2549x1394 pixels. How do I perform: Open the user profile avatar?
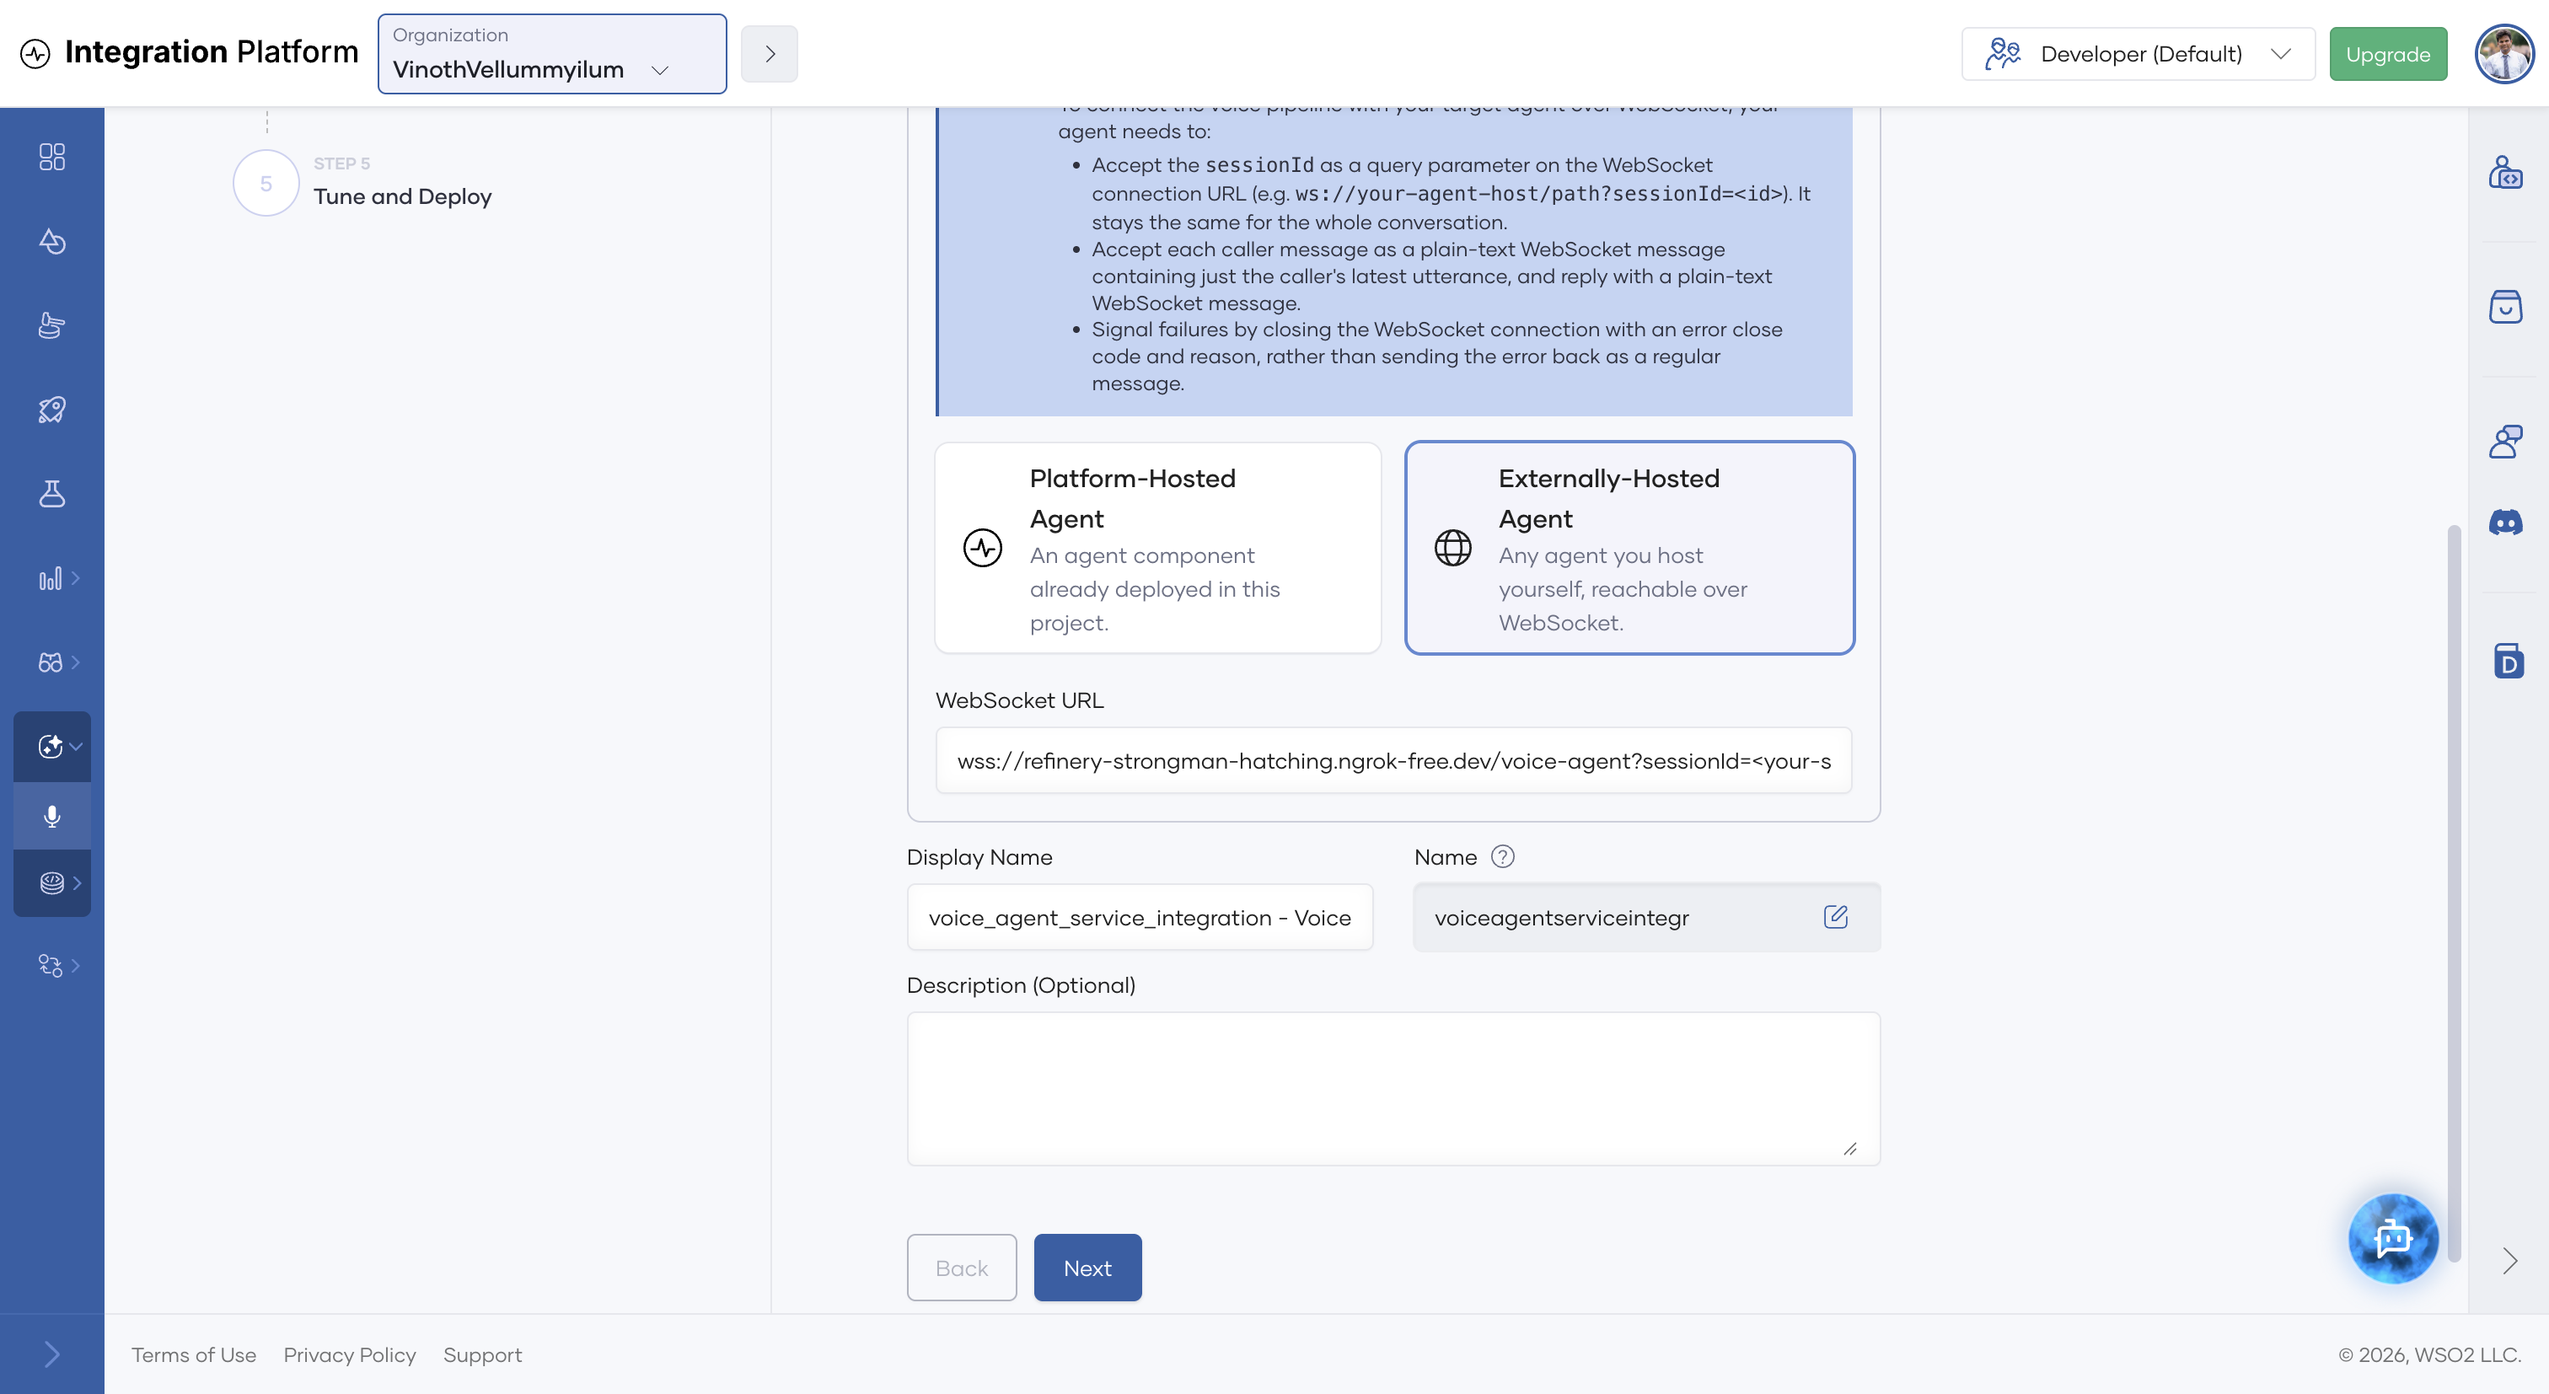[x=2504, y=53]
